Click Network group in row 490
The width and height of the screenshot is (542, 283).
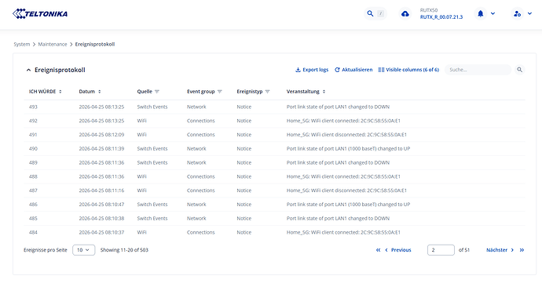coord(196,149)
